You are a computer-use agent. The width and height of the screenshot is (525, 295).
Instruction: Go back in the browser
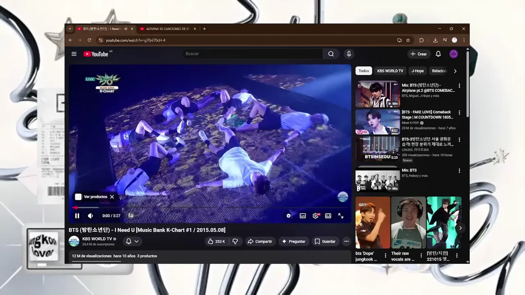70,40
